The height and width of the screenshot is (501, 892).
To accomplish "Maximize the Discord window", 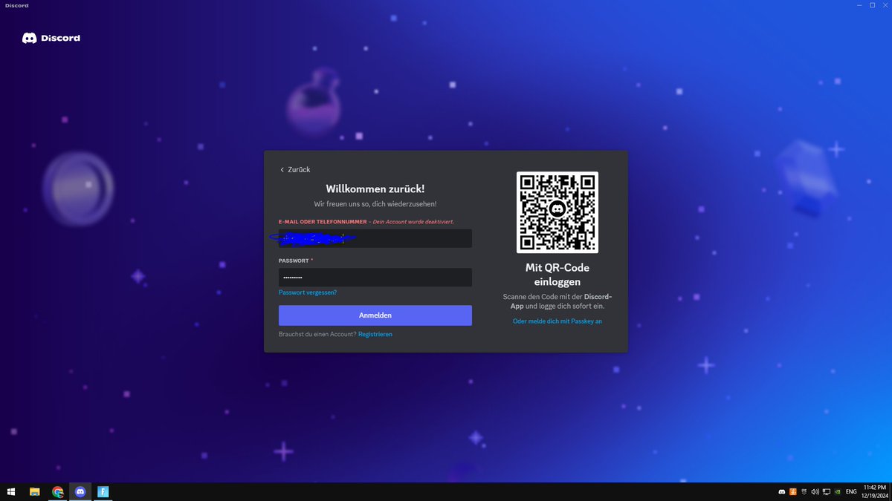I will [872, 5].
